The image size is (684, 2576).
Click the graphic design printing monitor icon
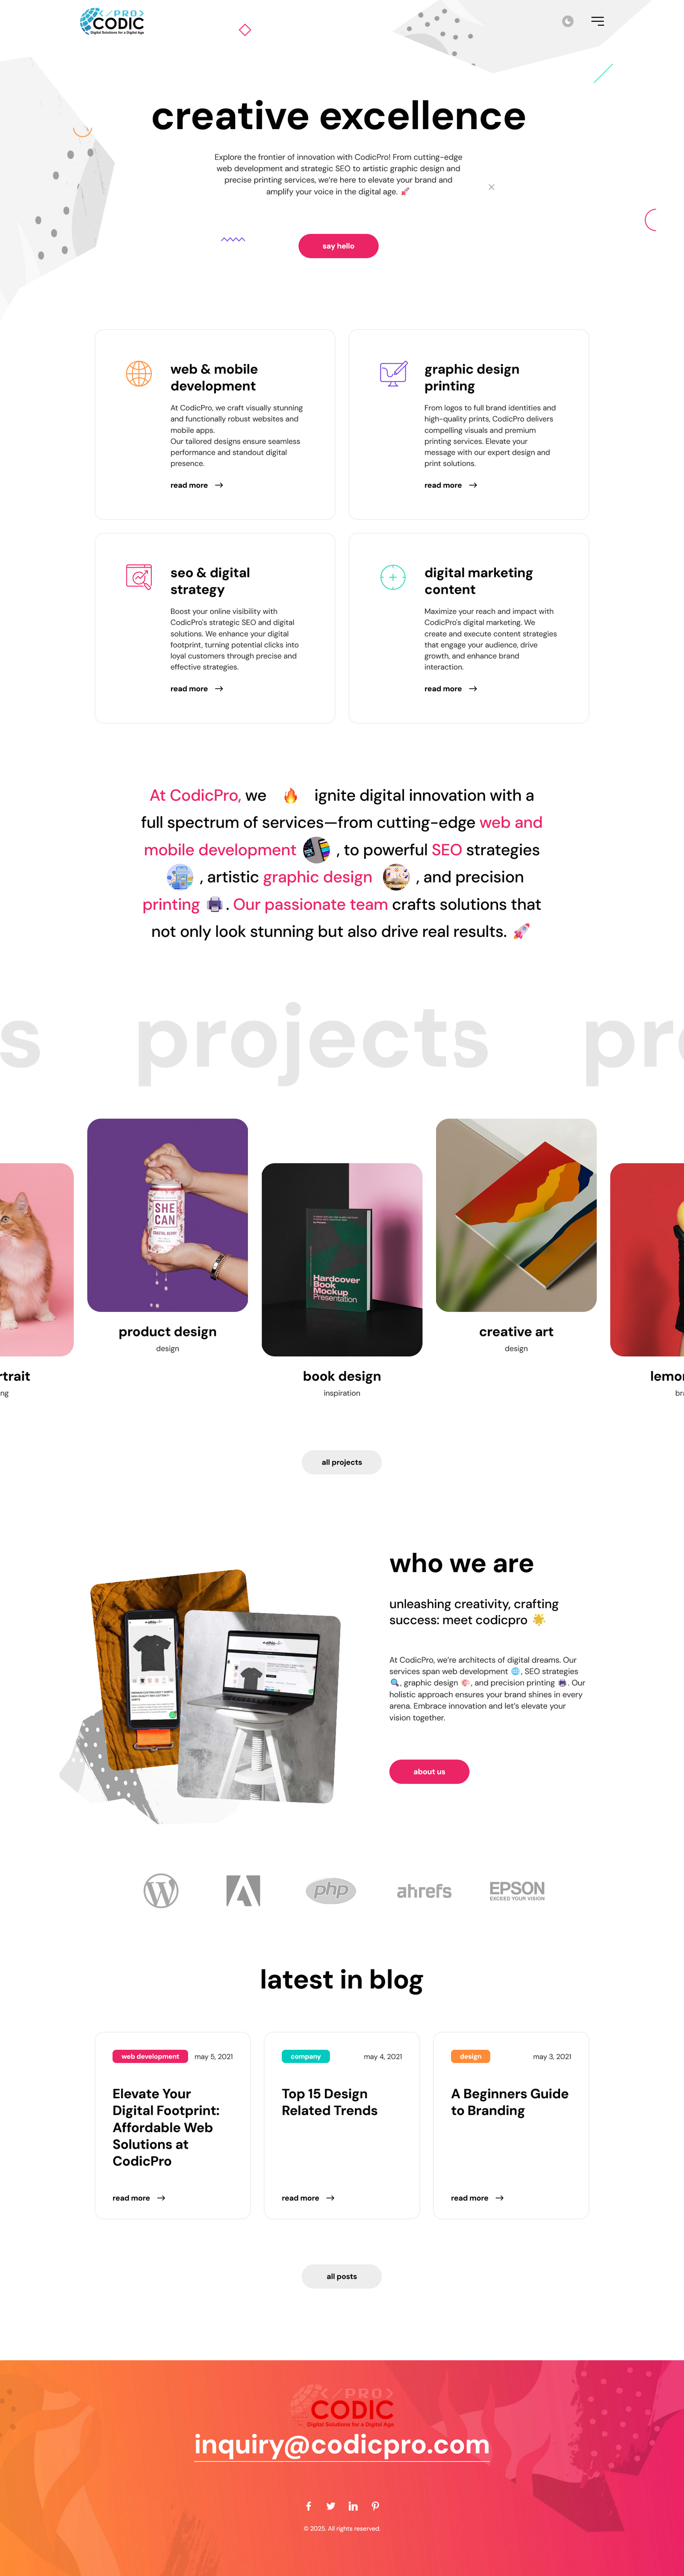(x=393, y=374)
